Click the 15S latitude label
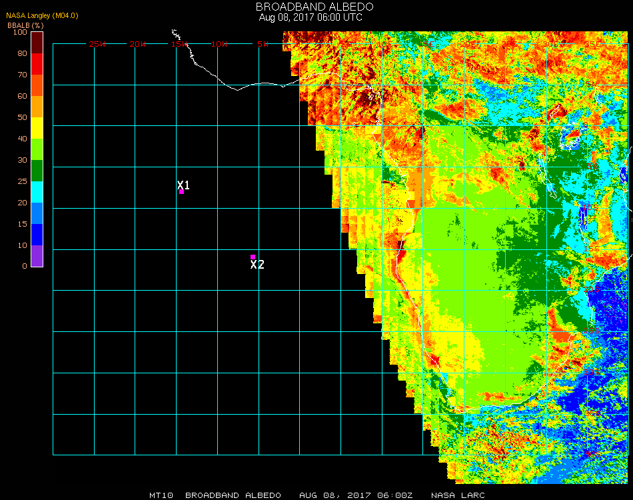The width and height of the screenshot is (633, 500). point(591,248)
